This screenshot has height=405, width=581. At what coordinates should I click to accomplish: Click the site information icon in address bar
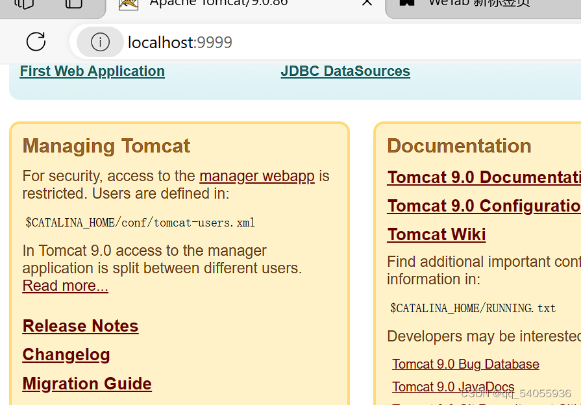(99, 42)
